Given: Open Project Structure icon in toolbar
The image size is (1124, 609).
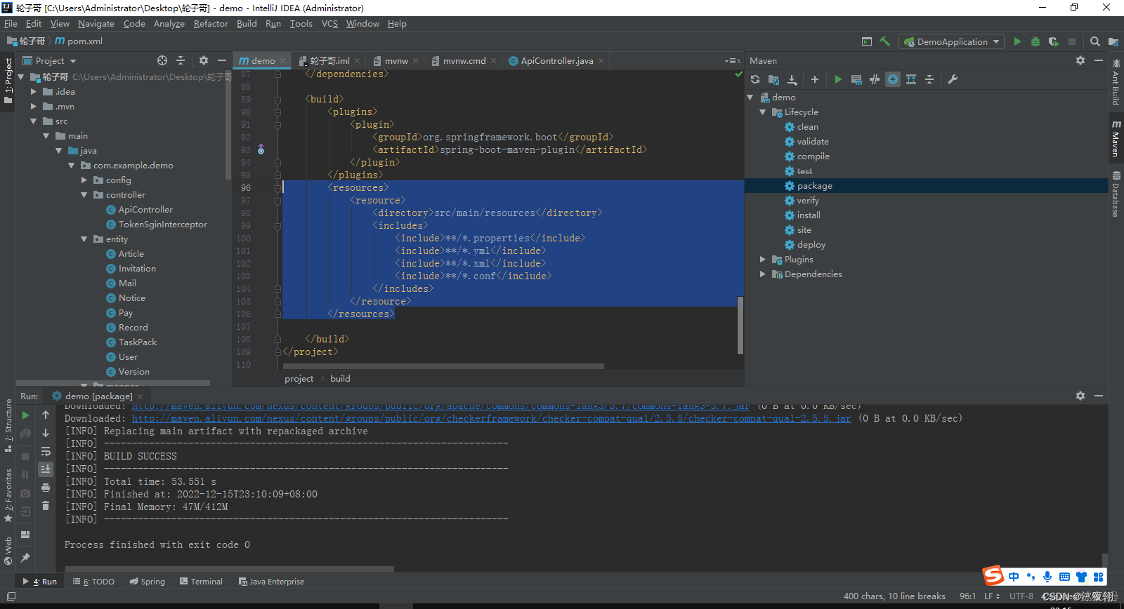Looking at the screenshot, I should tap(1113, 41).
